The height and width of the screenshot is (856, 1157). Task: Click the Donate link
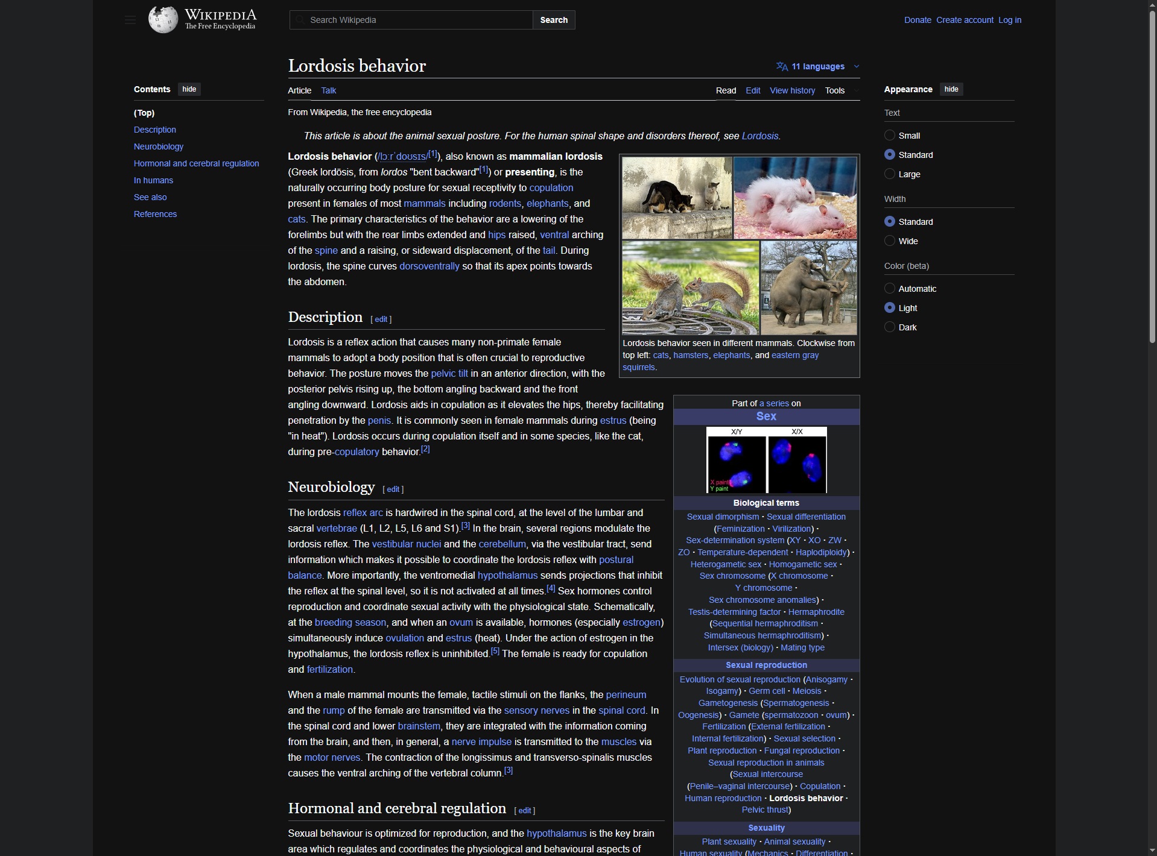[x=918, y=20]
